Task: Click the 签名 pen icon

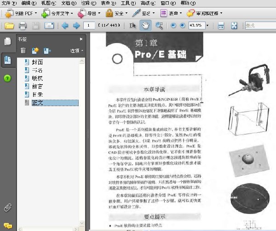Action: click(136, 13)
